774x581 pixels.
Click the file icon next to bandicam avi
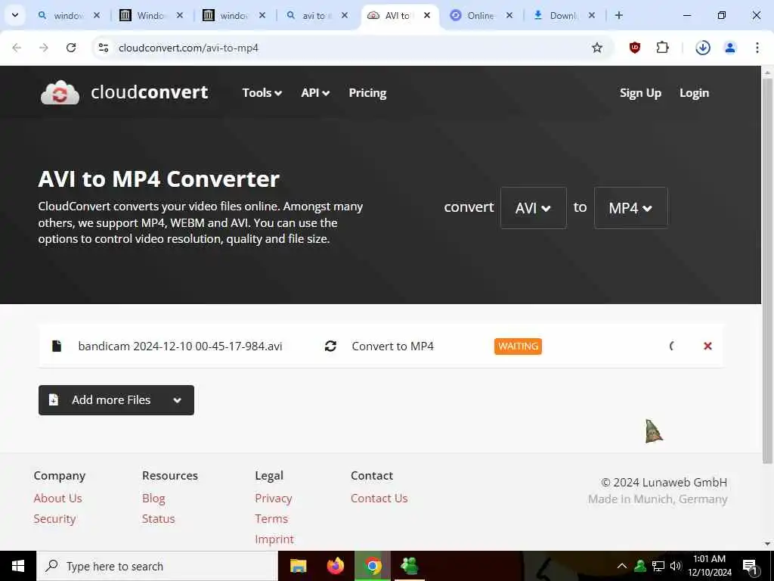tap(57, 346)
